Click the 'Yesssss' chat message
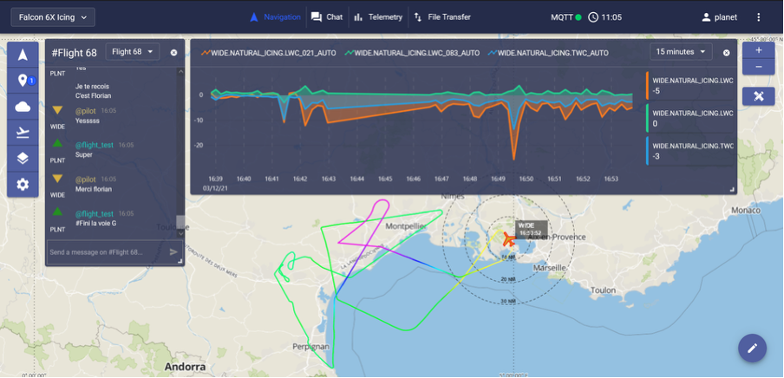This screenshot has width=784, height=378. 88,121
